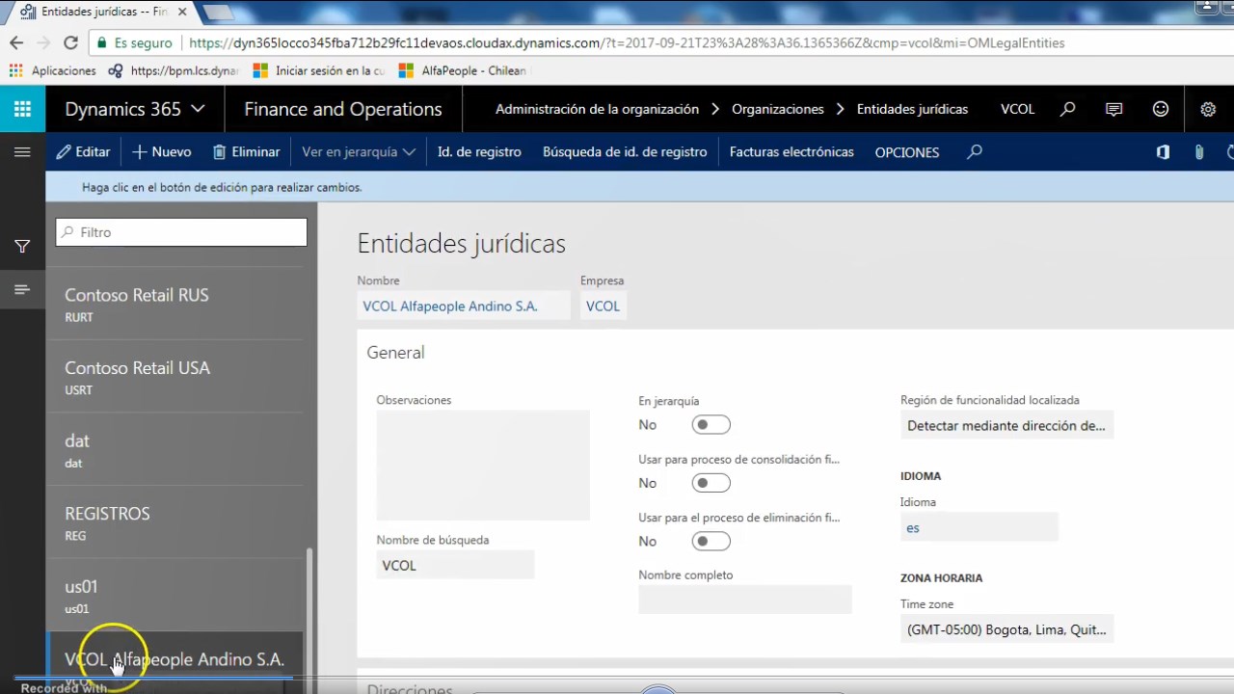Image resolution: width=1234 pixels, height=694 pixels.
Task: Select the REGISTROS legal entity
Action: pyautogui.click(x=174, y=521)
